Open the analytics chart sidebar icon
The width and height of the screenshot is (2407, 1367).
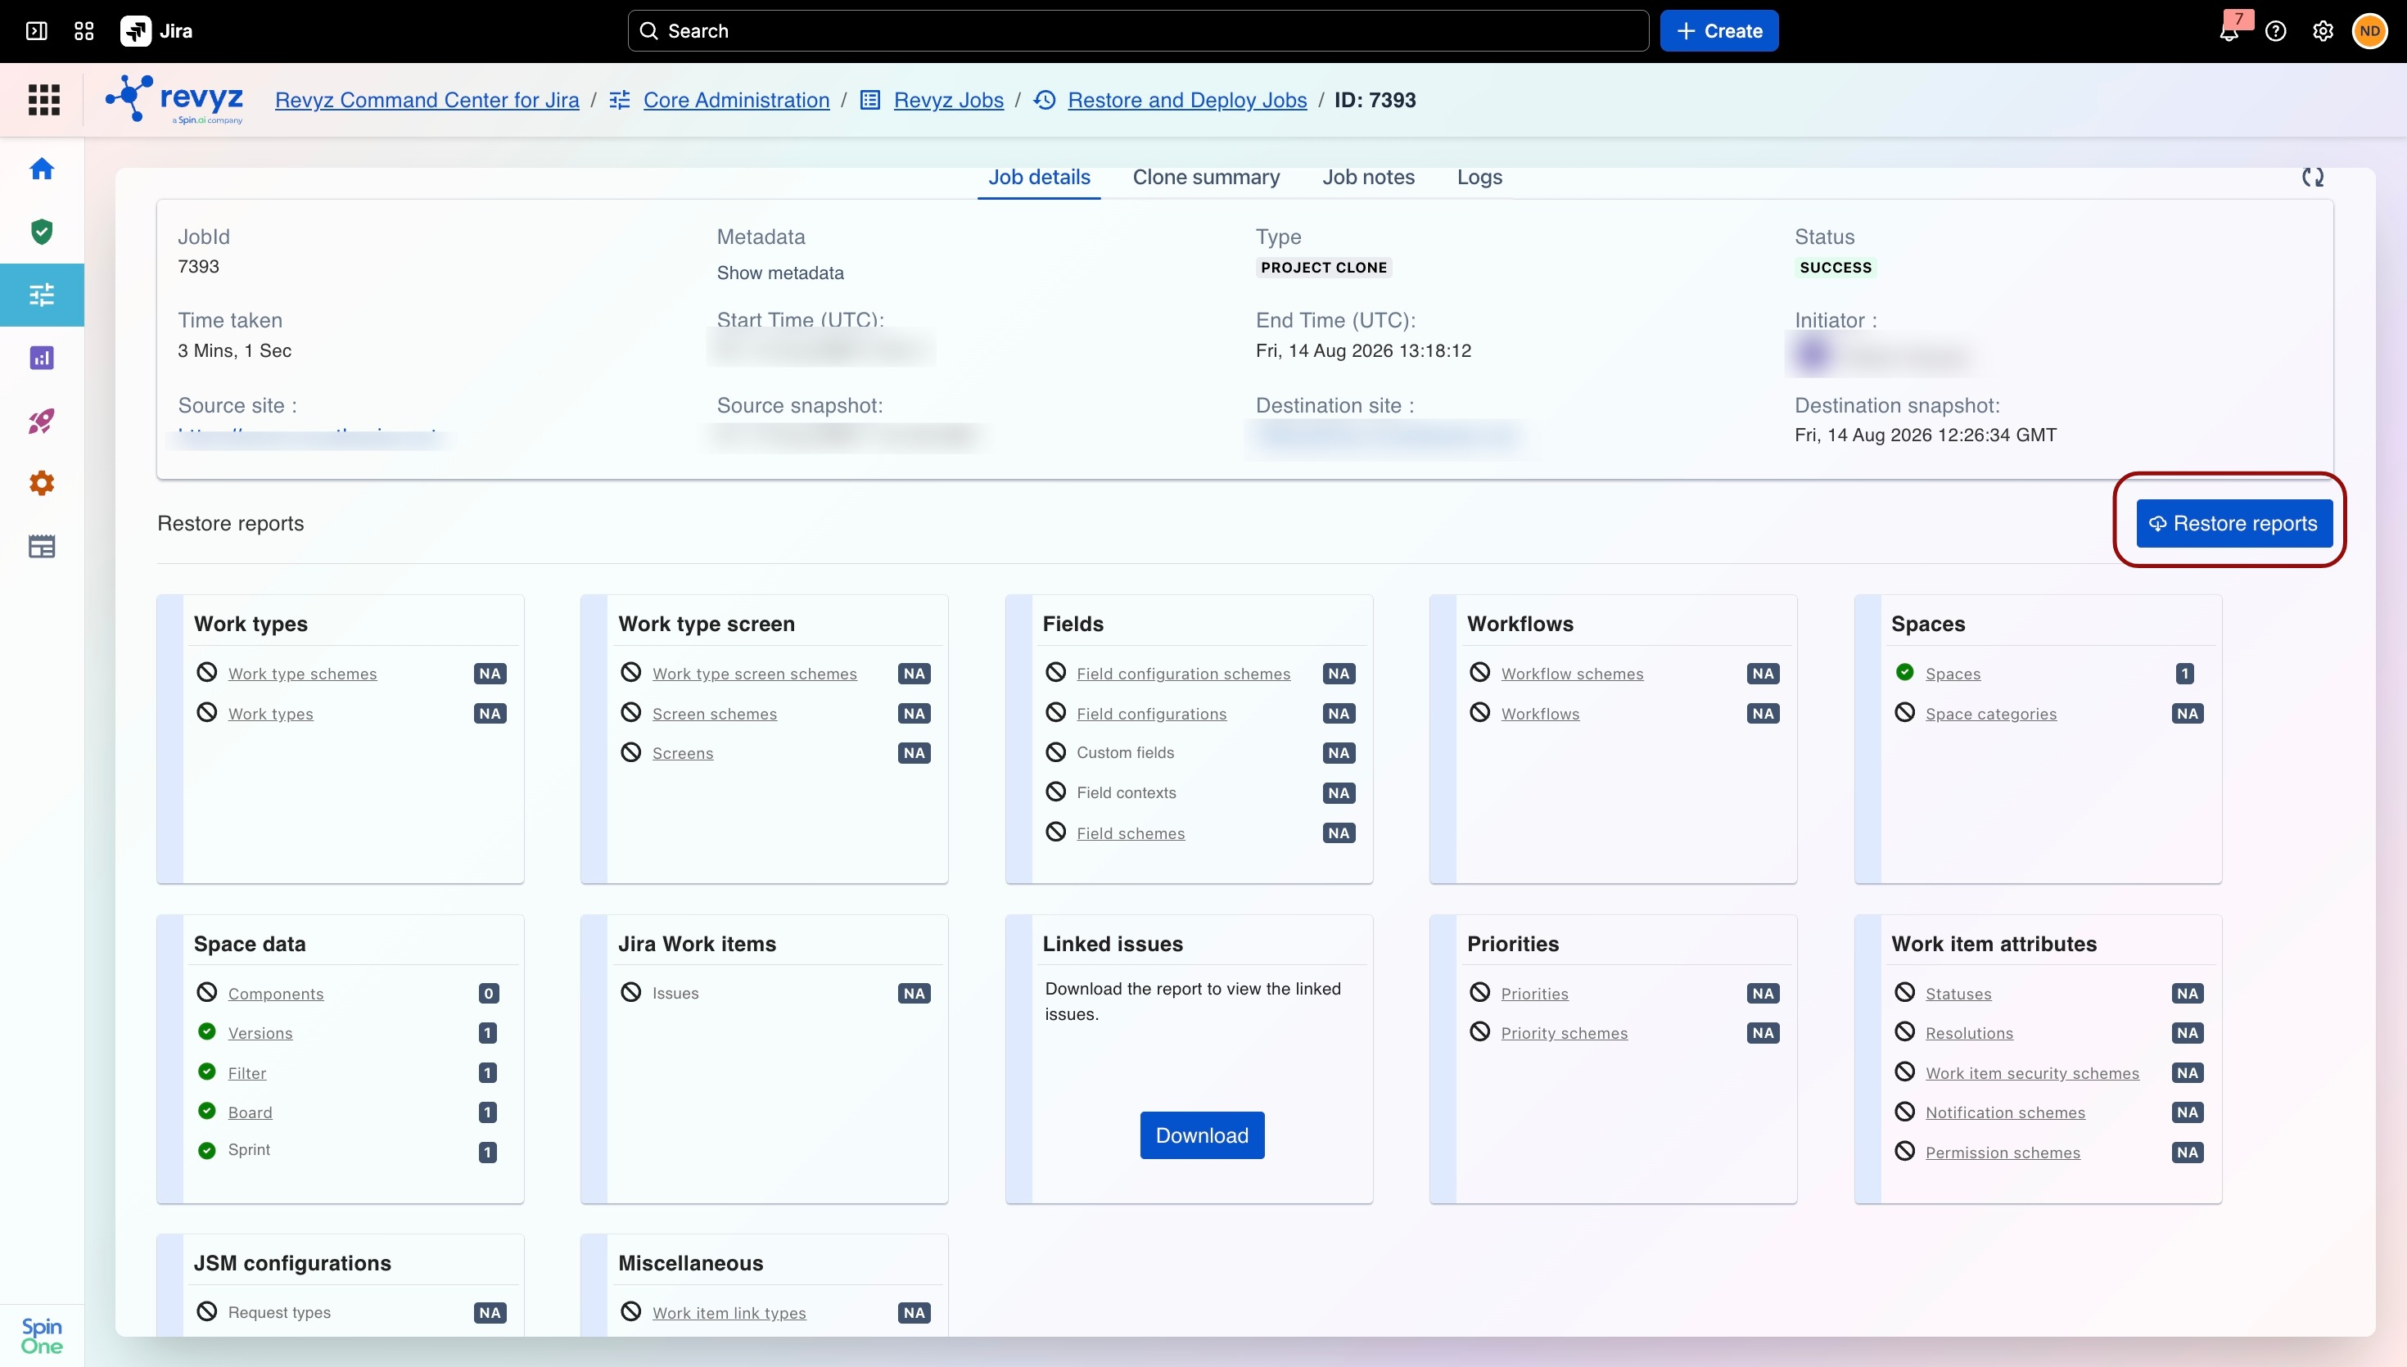click(41, 358)
